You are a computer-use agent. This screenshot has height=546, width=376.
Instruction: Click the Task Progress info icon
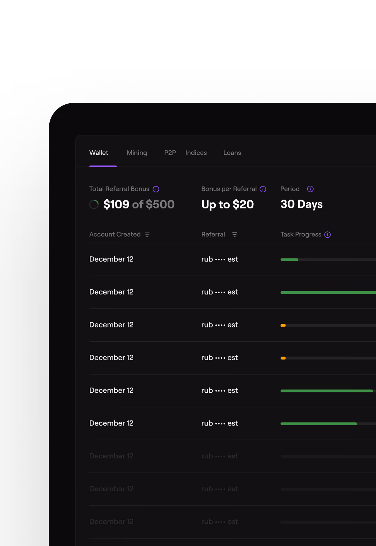[327, 235]
